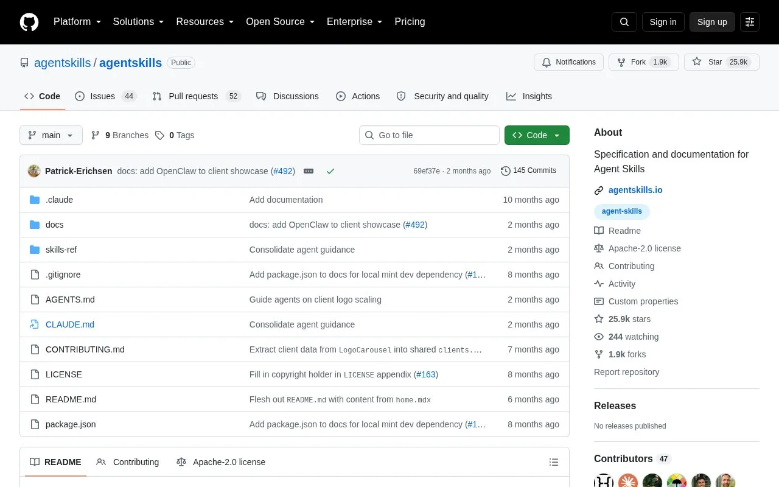779x487 pixels.
Task: Select the Apache-2.0 license tab below the file list
Action: 221,462
